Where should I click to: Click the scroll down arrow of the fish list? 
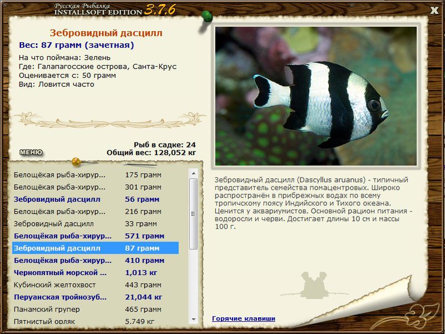pos(194,320)
